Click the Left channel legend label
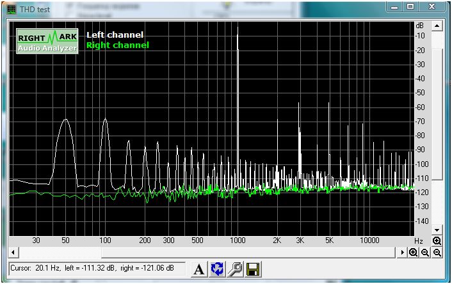 click(x=115, y=35)
